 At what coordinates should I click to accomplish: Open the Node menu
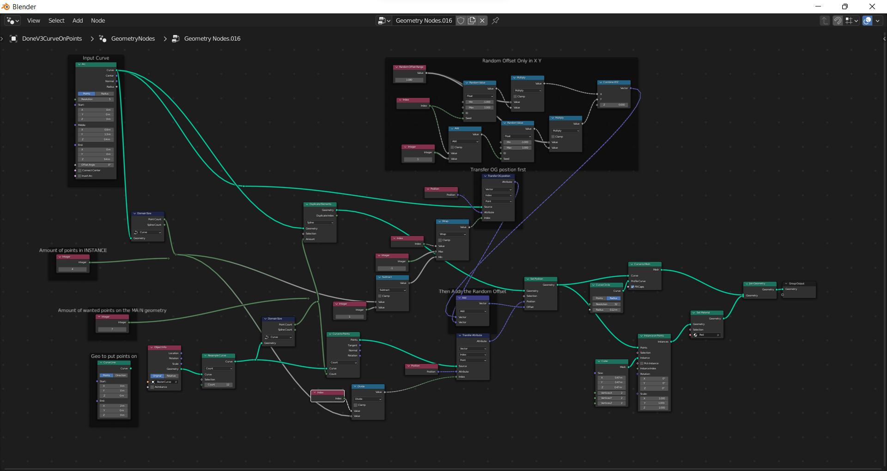pos(98,21)
